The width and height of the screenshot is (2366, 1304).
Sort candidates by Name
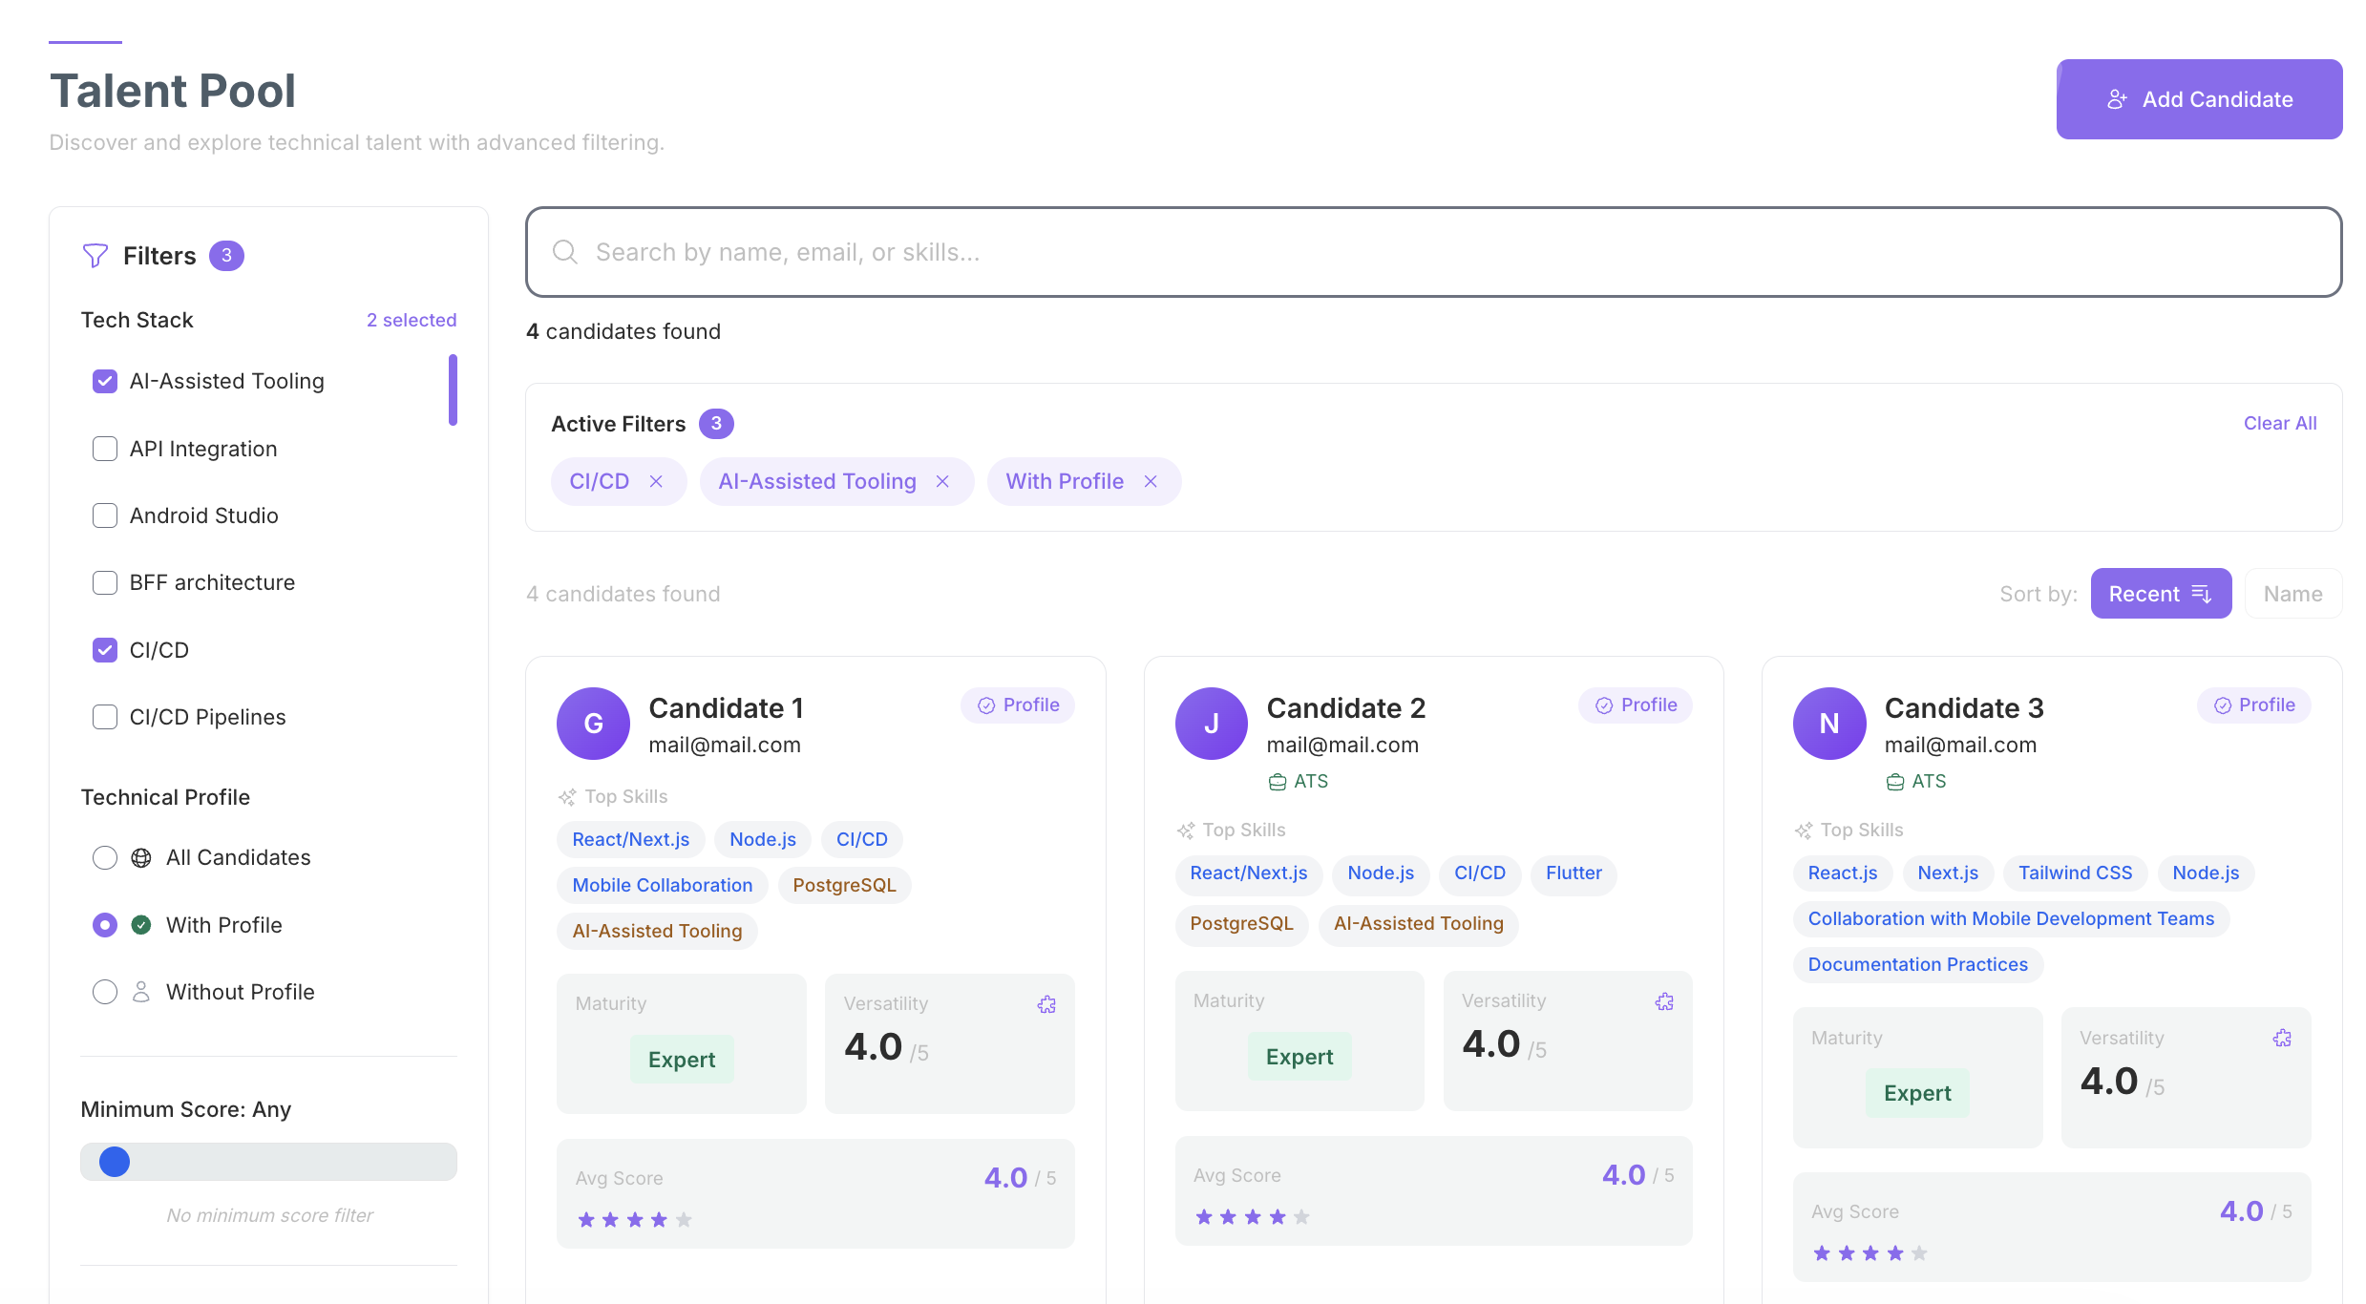[2292, 594]
